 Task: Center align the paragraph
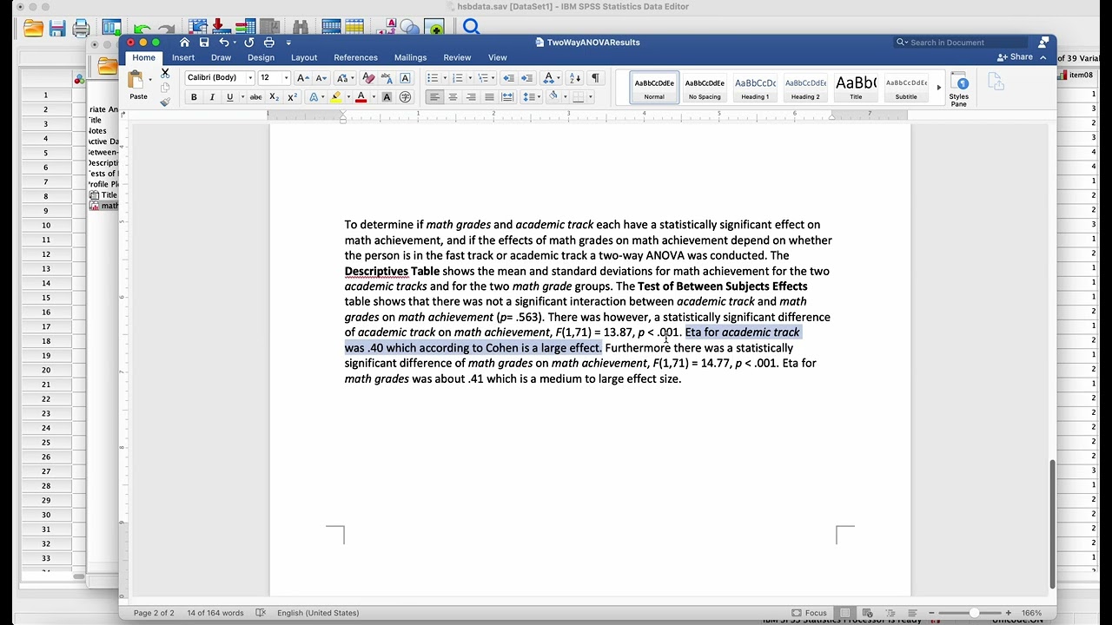(x=453, y=97)
